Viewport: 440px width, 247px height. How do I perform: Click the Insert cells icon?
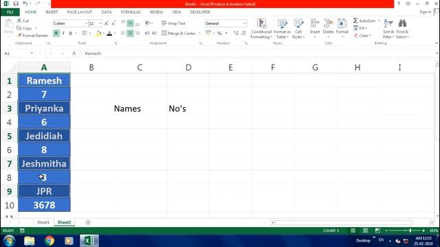(x=315, y=24)
